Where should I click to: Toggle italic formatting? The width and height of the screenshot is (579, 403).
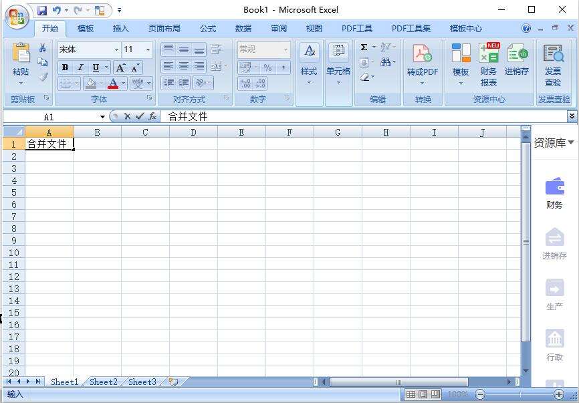[80, 68]
